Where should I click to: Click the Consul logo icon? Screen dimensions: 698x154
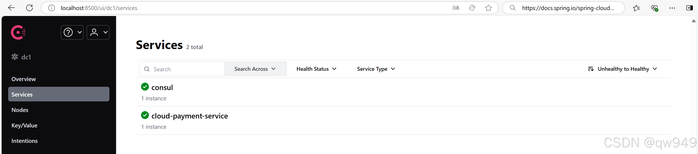[18, 33]
